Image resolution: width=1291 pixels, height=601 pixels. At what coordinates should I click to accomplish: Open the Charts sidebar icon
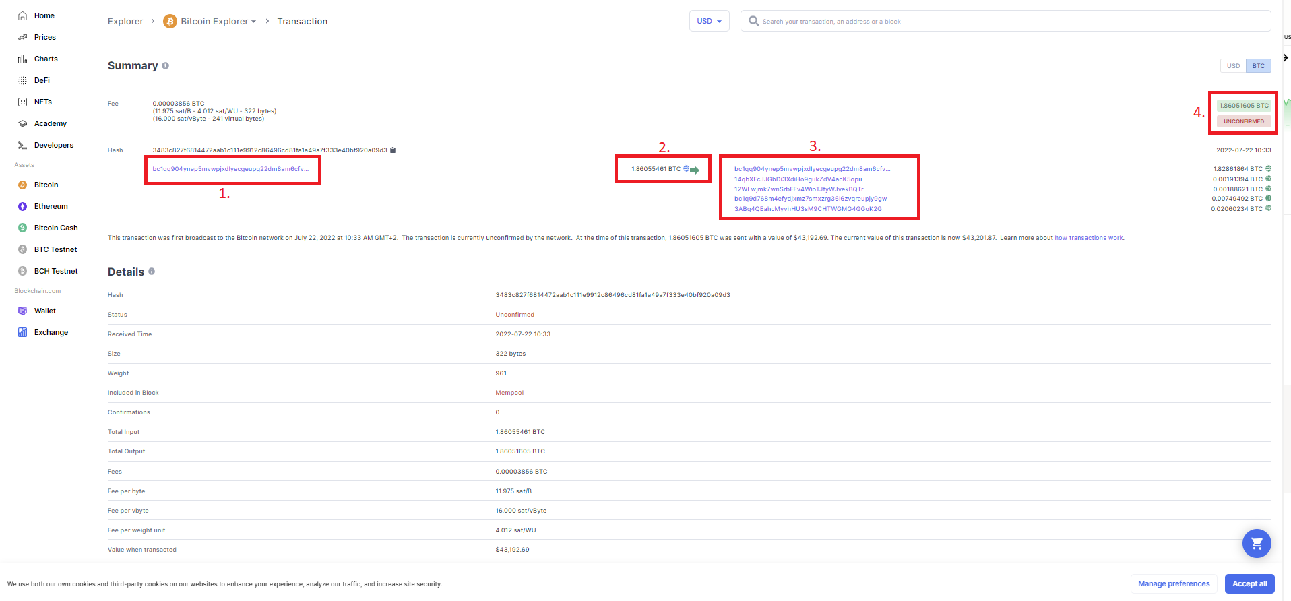[22, 59]
